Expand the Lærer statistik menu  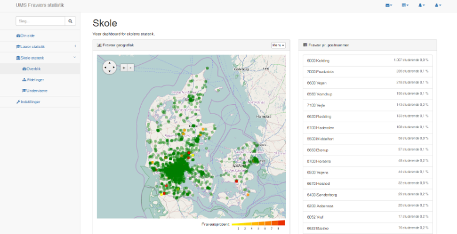(x=40, y=47)
